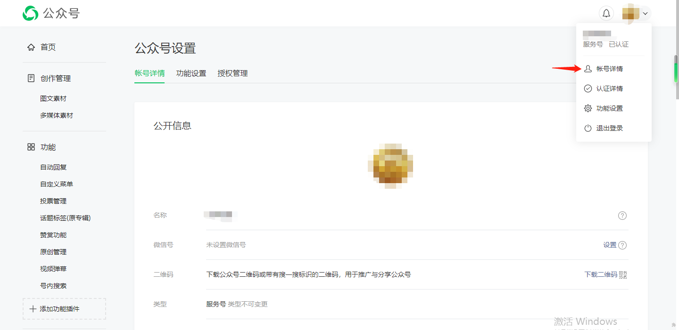Switch to the 功能设置 tab
This screenshot has width=679, height=330.
pyautogui.click(x=191, y=73)
